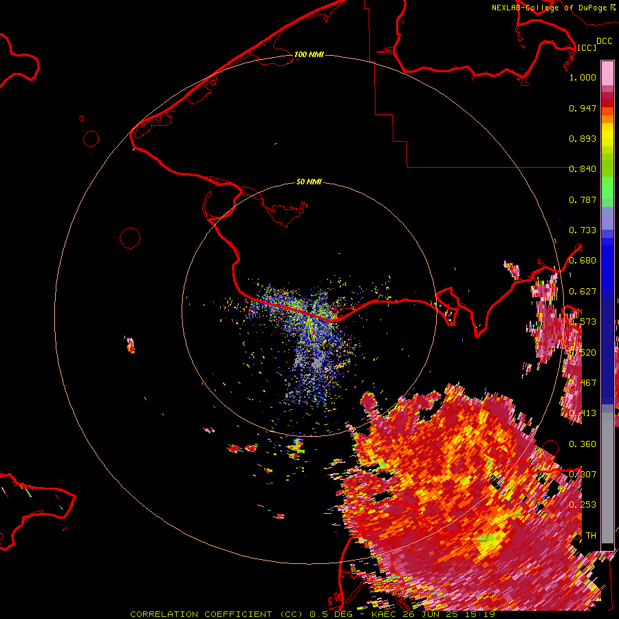Click the CORRELATION COEFFICIENT (CC) caption text

coord(217,614)
